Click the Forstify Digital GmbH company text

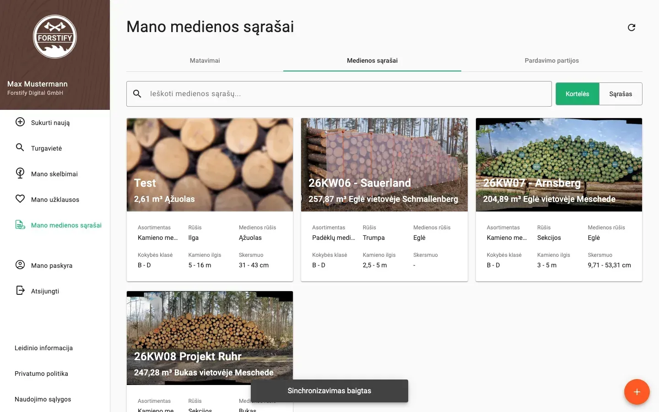(x=35, y=93)
